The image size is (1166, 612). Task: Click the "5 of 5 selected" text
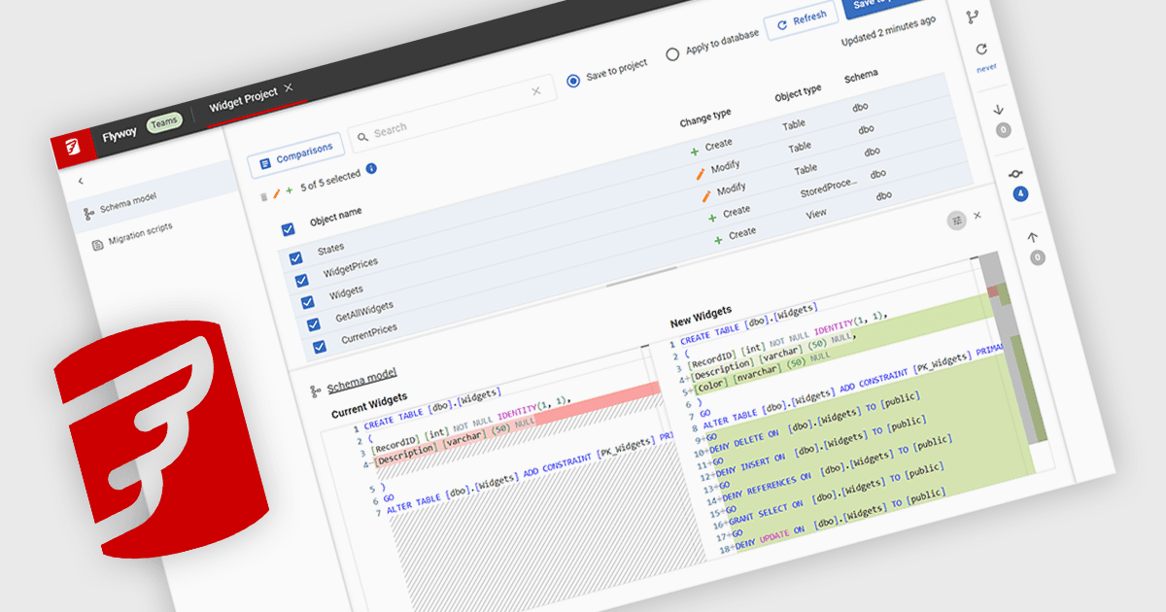point(329,180)
